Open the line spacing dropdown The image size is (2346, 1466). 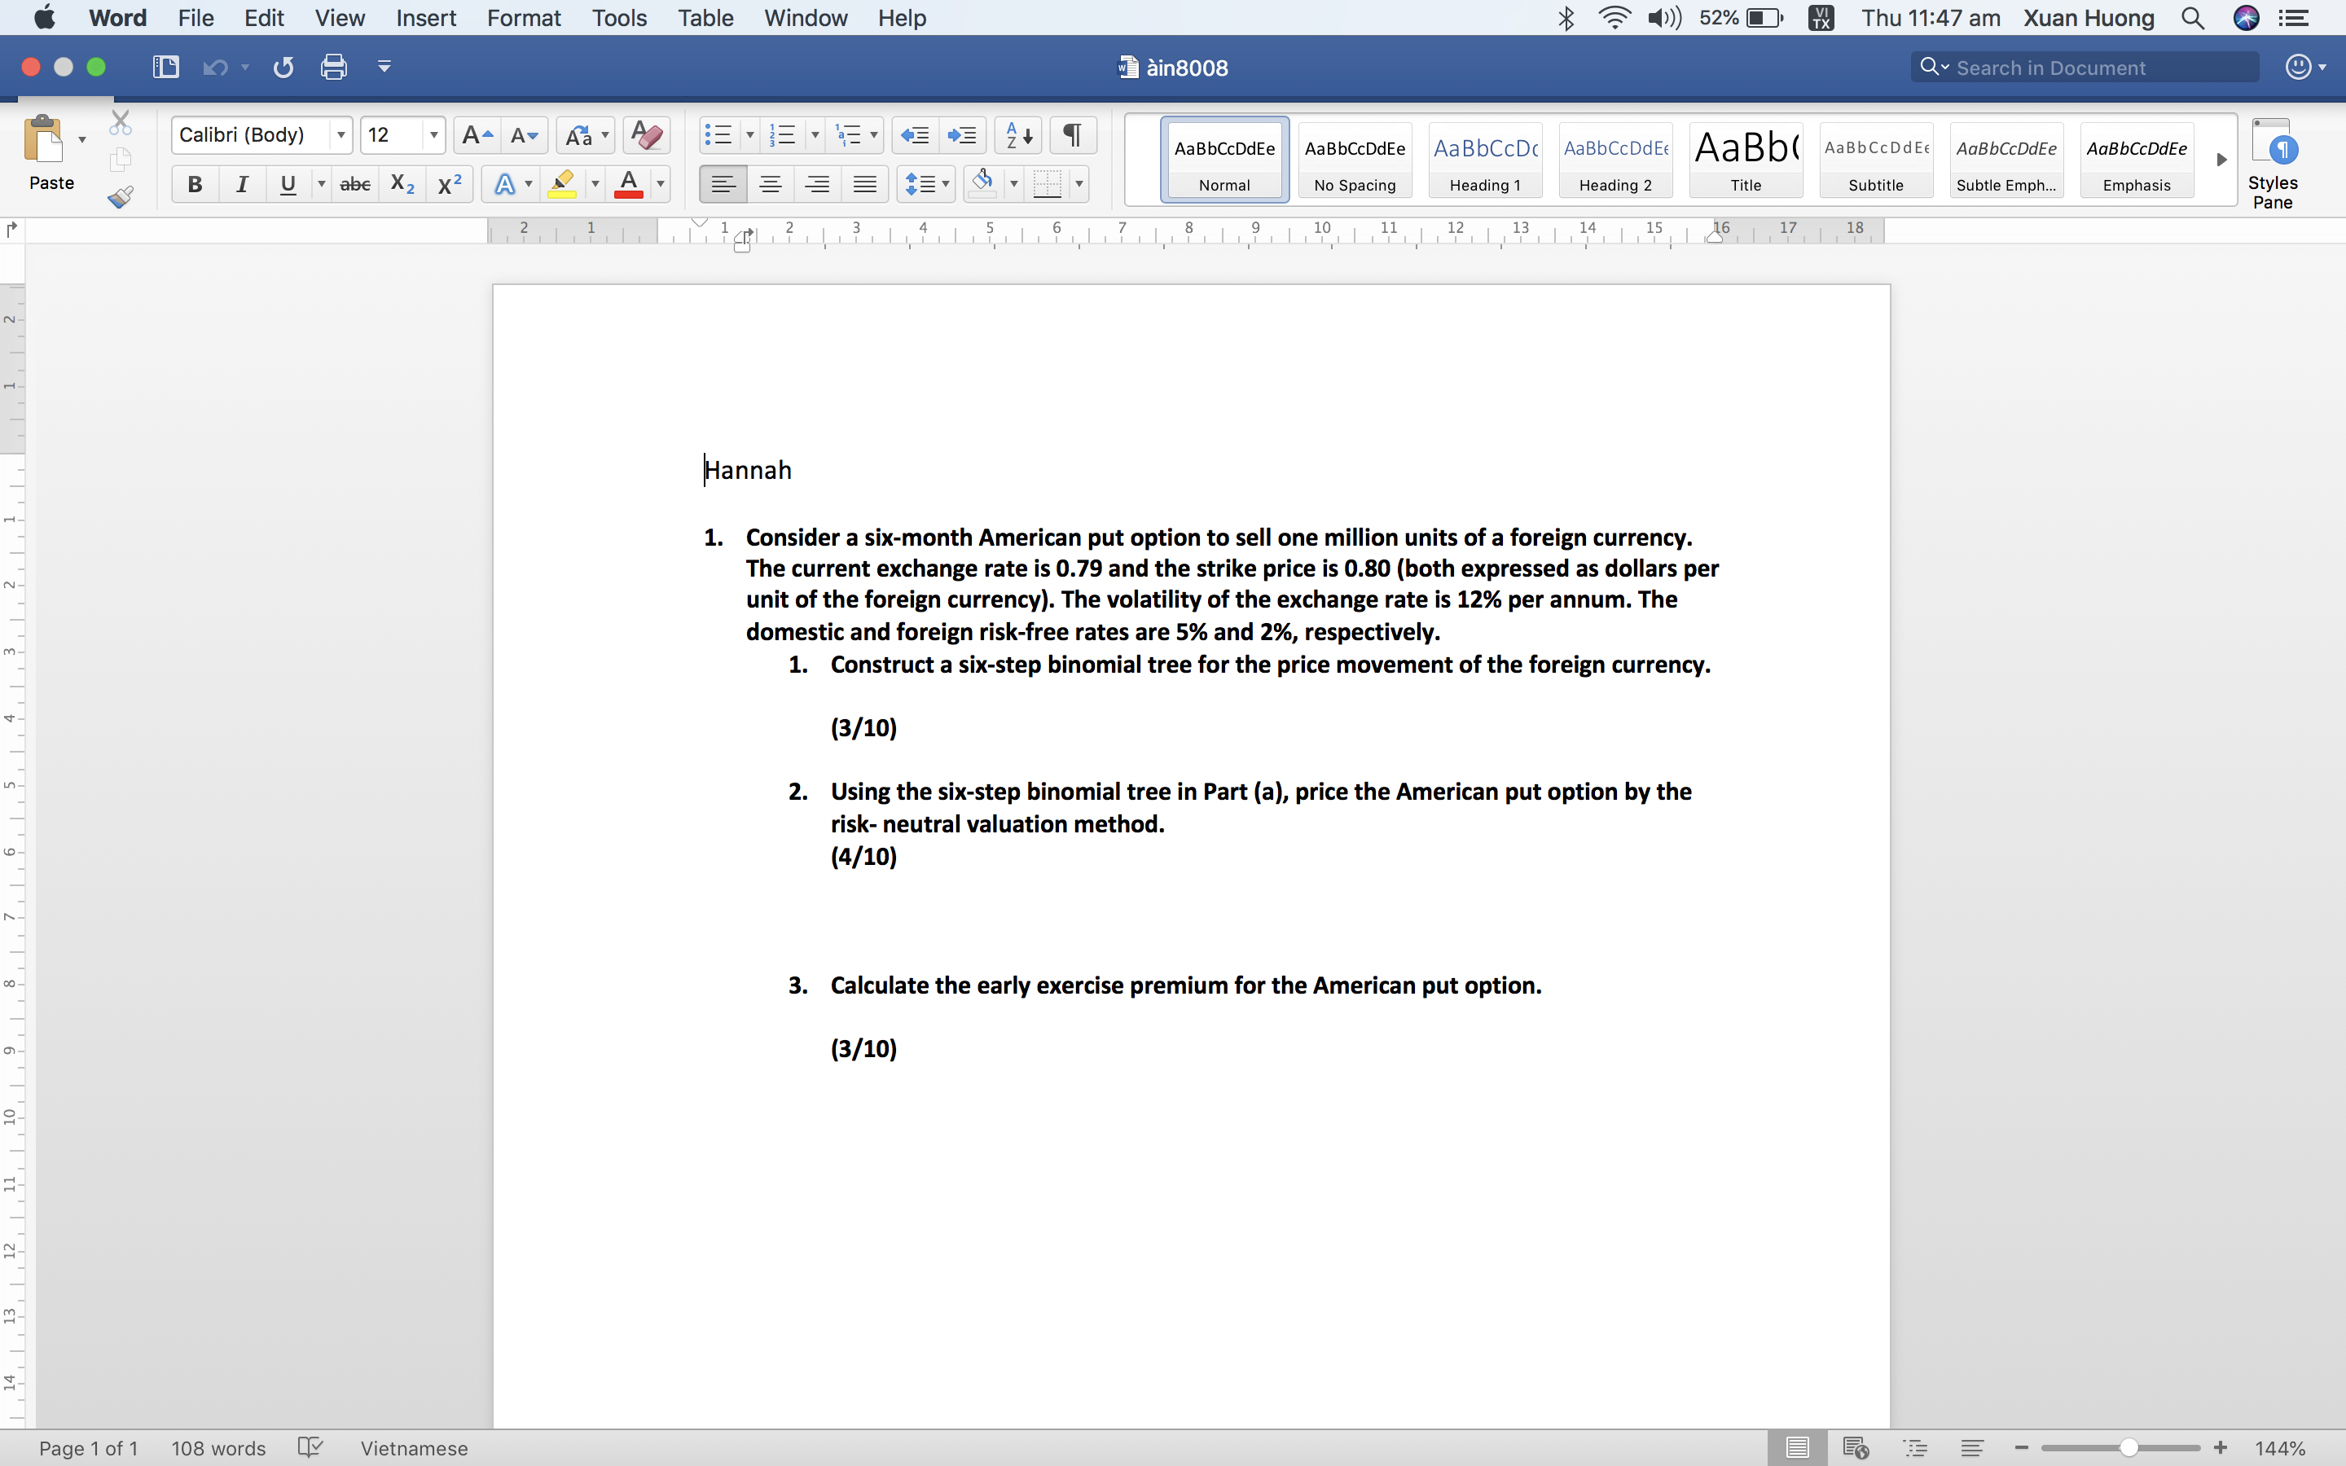[x=945, y=183]
